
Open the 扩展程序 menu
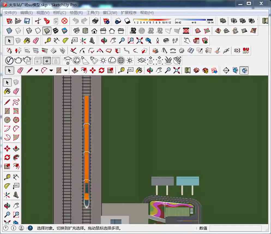click(x=129, y=13)
